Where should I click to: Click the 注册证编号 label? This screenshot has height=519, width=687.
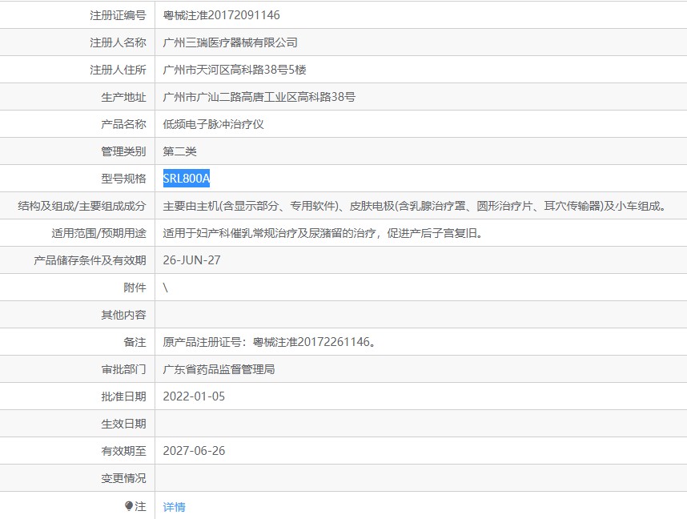[118, 15]
